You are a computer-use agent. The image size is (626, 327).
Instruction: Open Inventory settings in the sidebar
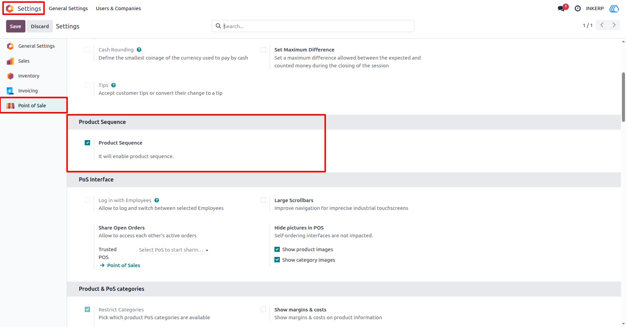point(34,76)
